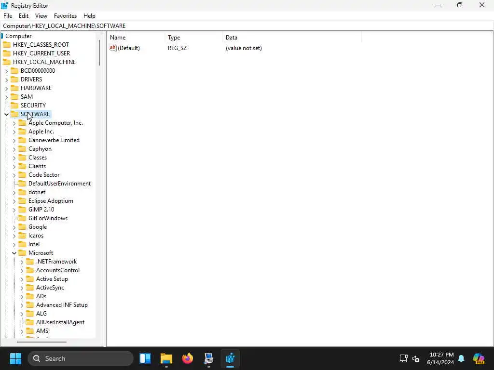Click the (Default) string value icon

click(x=113, y=48)
